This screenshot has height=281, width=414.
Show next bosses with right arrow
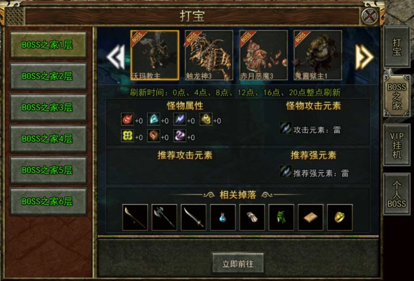[x=365, y=56]
